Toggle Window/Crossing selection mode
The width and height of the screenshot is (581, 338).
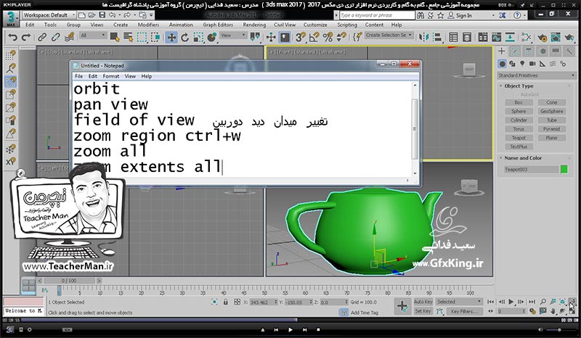tap(155, 37)
